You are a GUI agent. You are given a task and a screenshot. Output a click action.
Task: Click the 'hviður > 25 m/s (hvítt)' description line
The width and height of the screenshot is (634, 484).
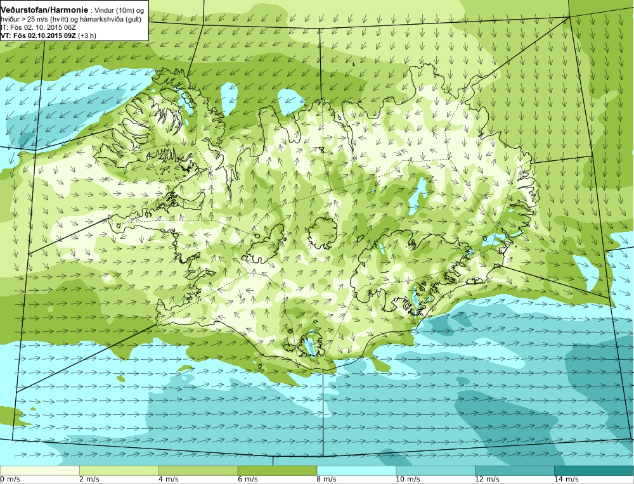(71, 19)
